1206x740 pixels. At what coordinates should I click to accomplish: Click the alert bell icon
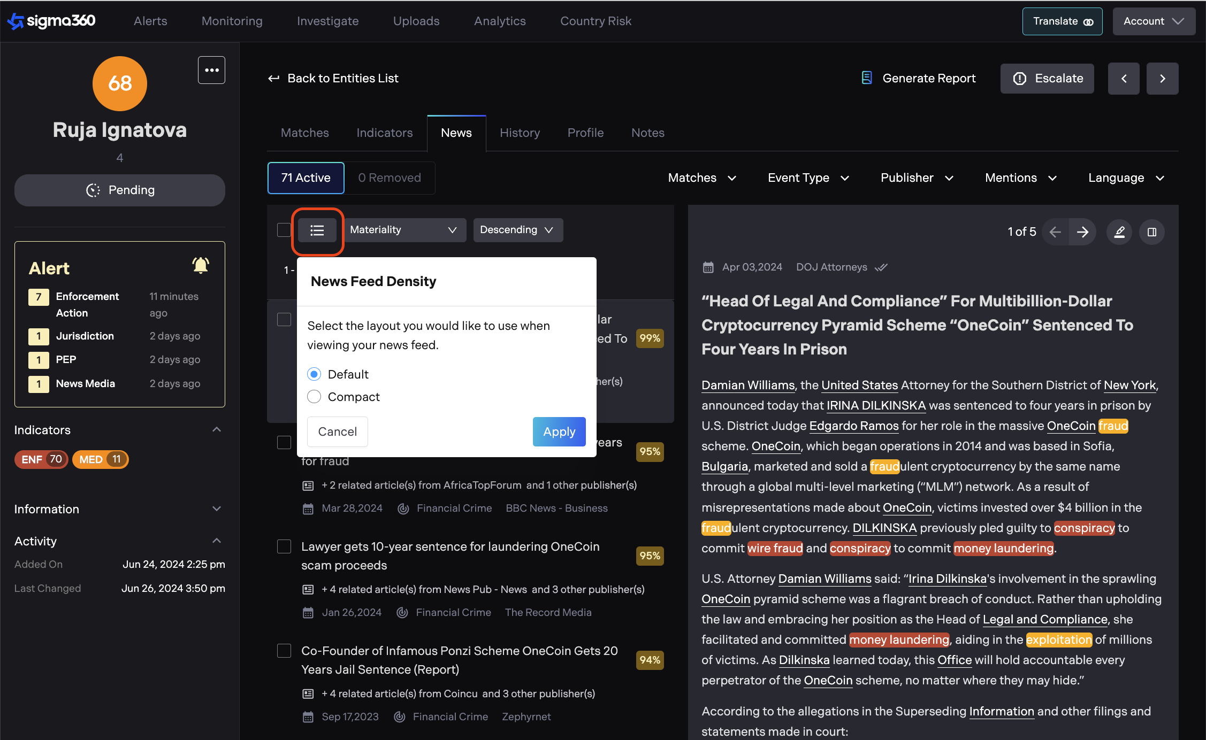click(x=201, y=265)
